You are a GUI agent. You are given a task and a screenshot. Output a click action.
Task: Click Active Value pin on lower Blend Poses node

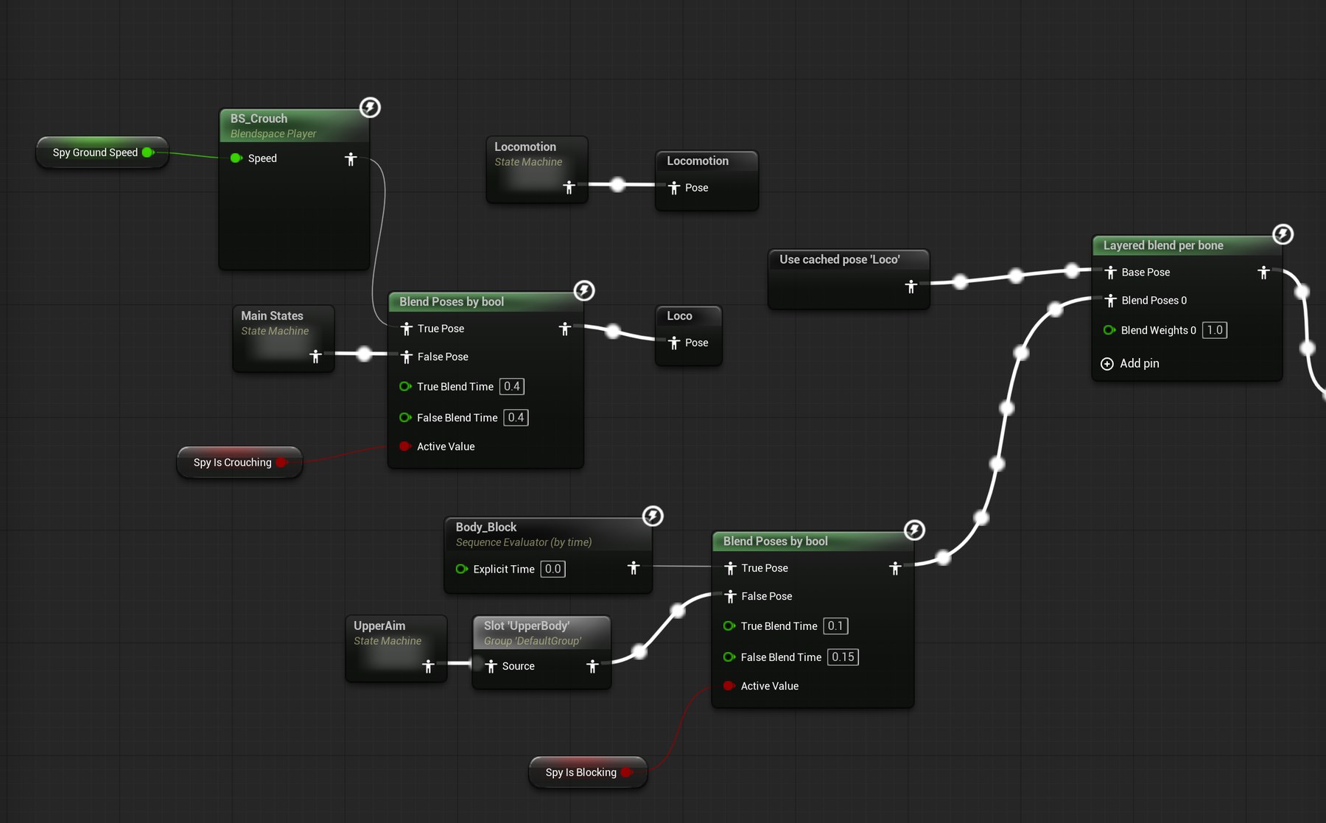tap(729, 686)
